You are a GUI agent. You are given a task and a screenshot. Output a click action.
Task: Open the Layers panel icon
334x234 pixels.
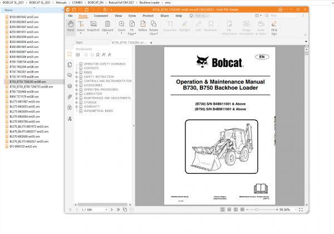(x=70, y=86)
